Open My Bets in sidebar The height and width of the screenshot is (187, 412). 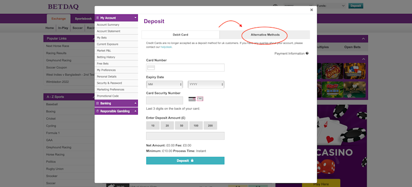pos(116,38)
